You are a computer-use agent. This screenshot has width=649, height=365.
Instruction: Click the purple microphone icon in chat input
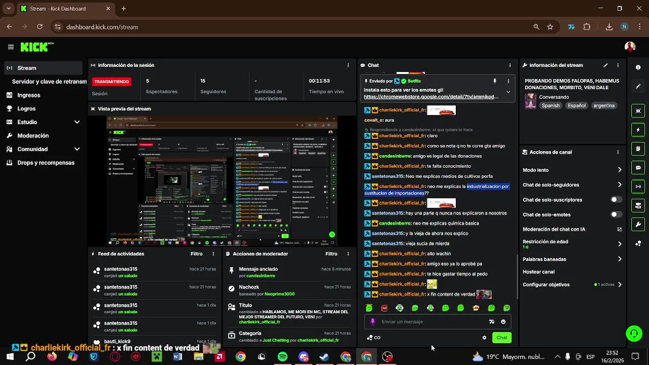click(x=373, y=321)
